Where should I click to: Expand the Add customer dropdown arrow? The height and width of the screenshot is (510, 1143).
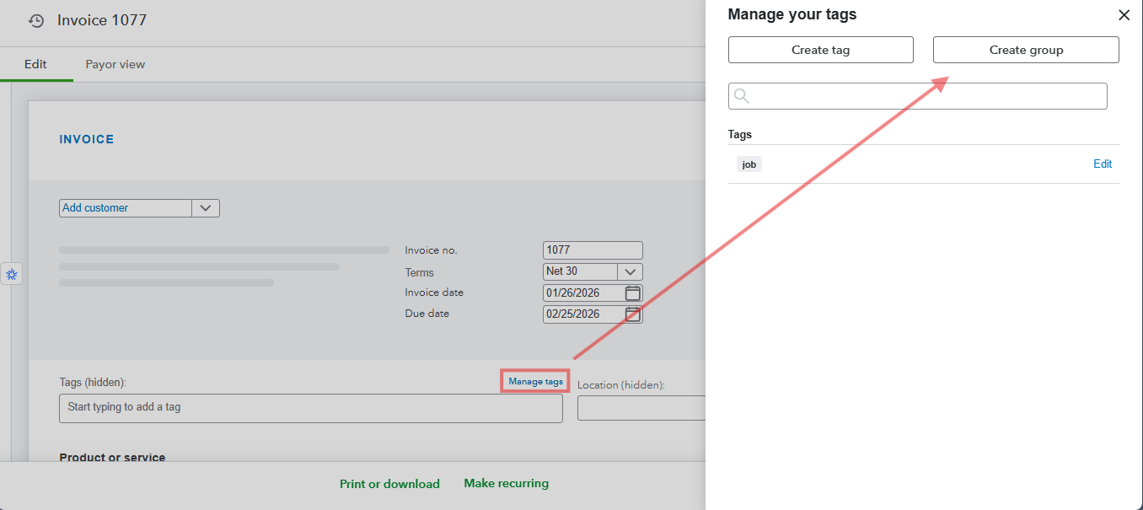point(207,208)
